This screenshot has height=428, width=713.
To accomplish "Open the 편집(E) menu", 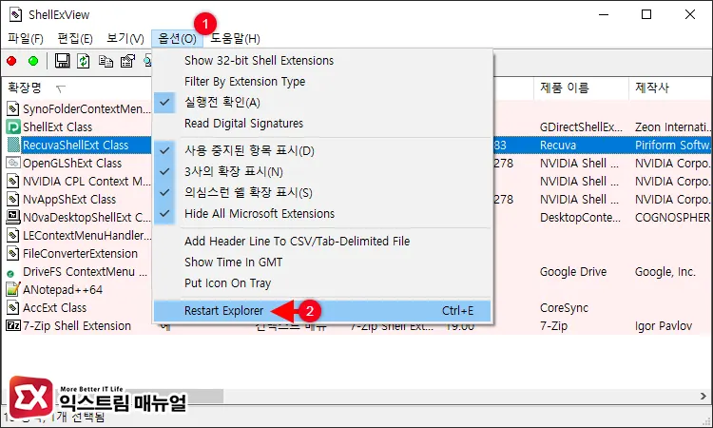I will [75, 38].
